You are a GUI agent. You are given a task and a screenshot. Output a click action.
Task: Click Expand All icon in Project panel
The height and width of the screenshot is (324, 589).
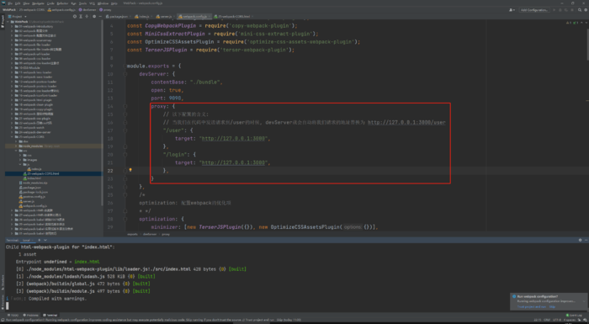coord(81,17)
